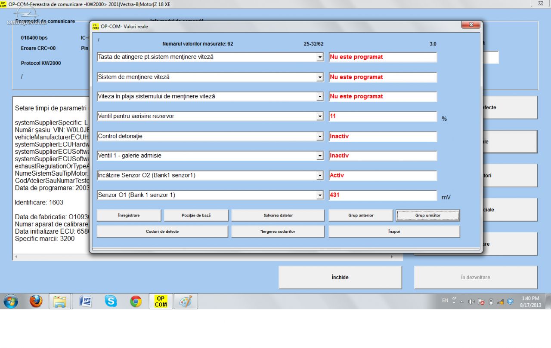Click value field showing 431 mV
Viewport: 551px width, 348px height.
tap(383, 195)
